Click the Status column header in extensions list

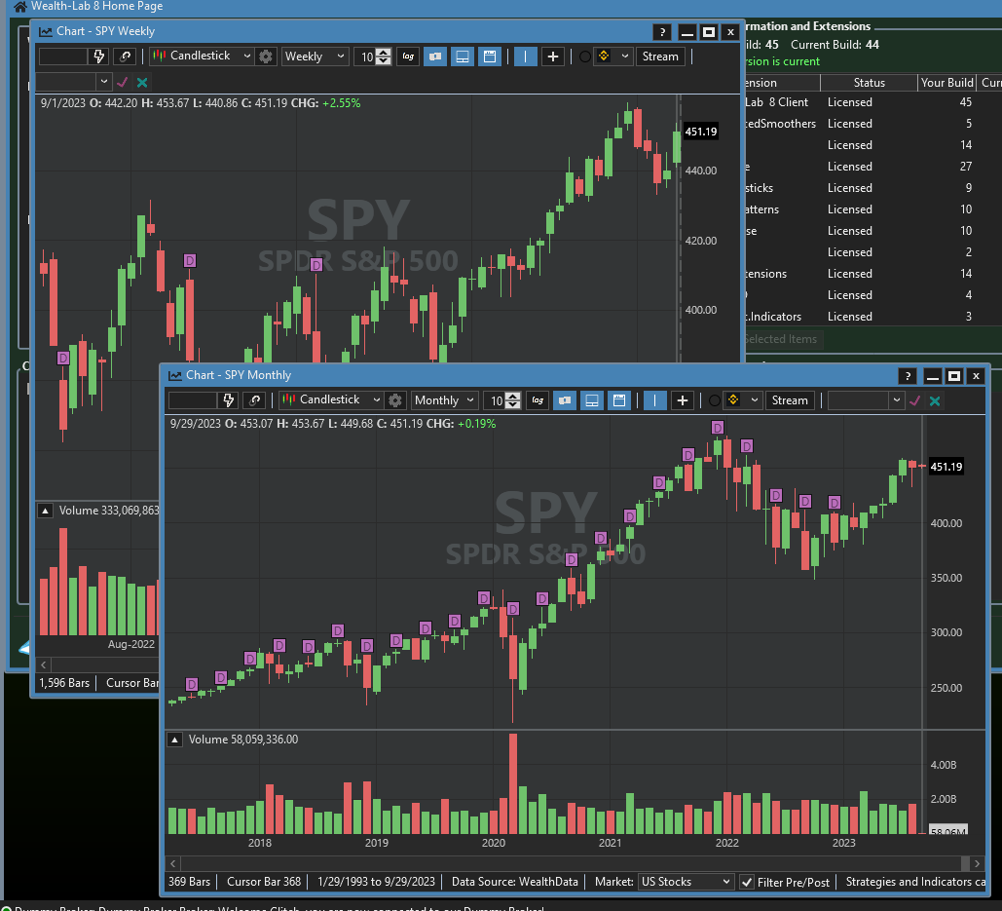[869, 83]
